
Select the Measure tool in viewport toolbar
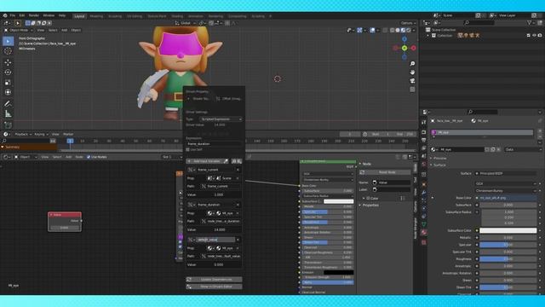(x=8, y=113)
